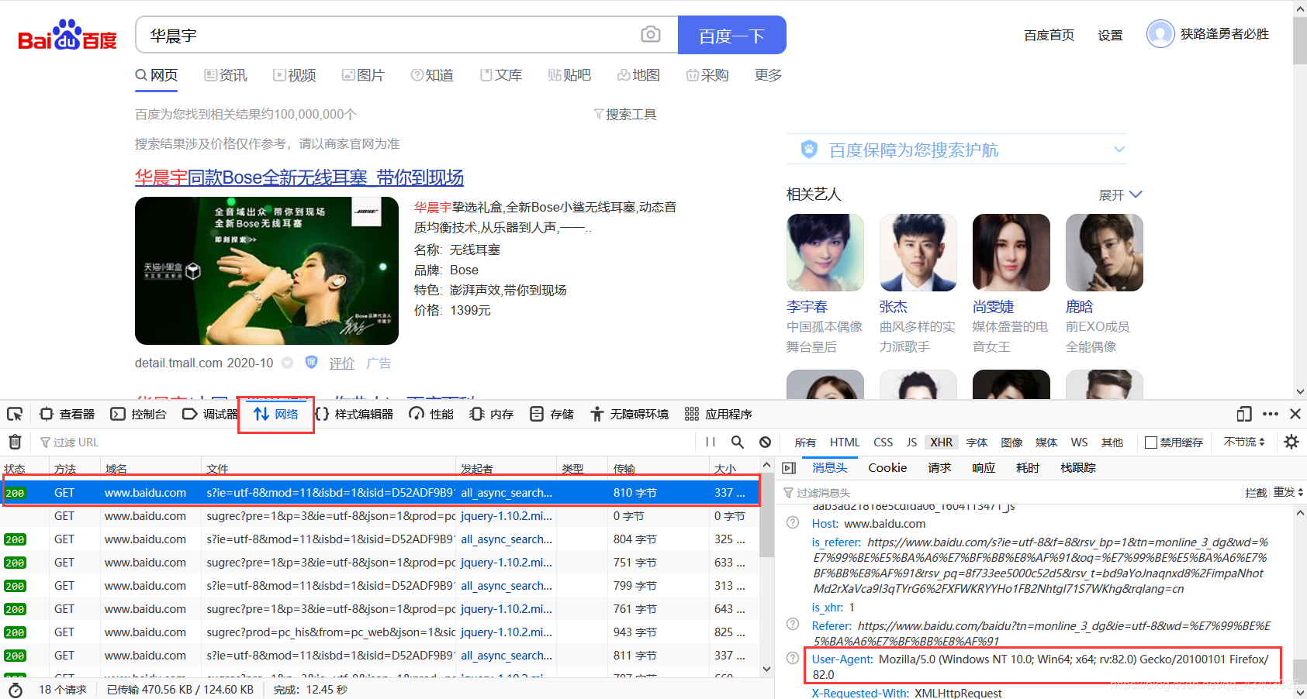Open 张杰 related artist link
Image resolution: width=1307 pixels, height=699 pixels.
click(894, 307)
